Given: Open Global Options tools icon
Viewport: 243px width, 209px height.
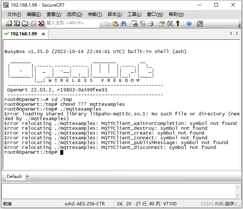Looking at the screenshot, I should [170, 24].
